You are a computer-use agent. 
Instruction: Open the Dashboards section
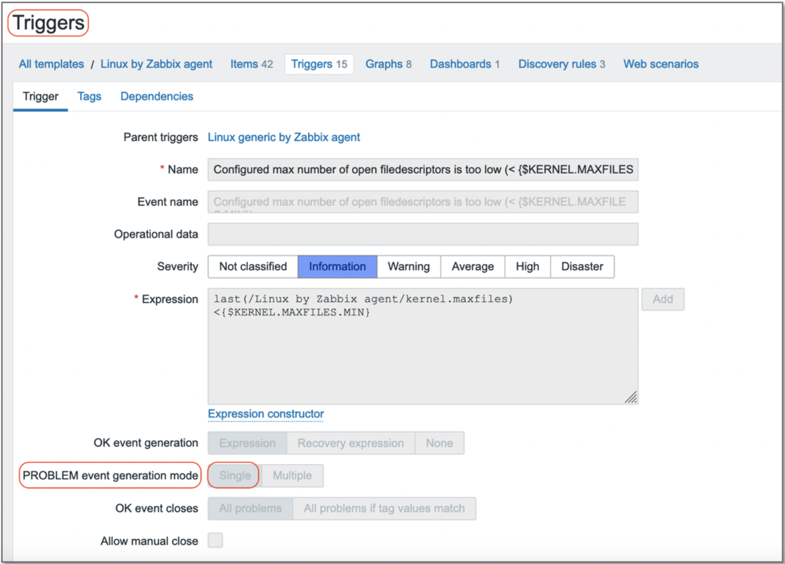(464, 64)
